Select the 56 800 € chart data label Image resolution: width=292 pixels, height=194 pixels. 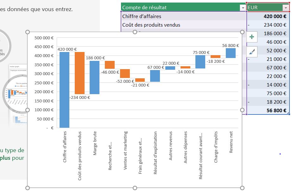[x=231, y=45]
